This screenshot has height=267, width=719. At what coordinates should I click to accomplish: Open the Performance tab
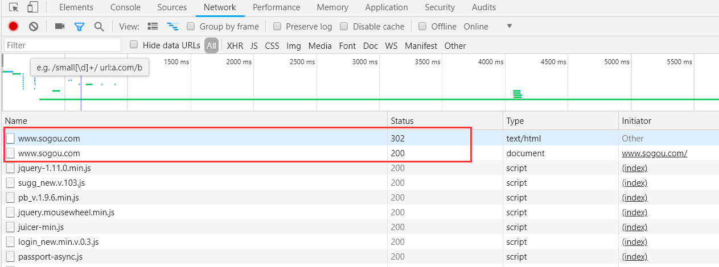tap(276, 7)
